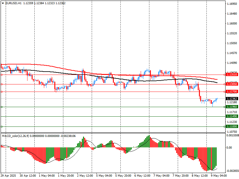Click the 9 May 04:00 time axis label

coord(219,176)
